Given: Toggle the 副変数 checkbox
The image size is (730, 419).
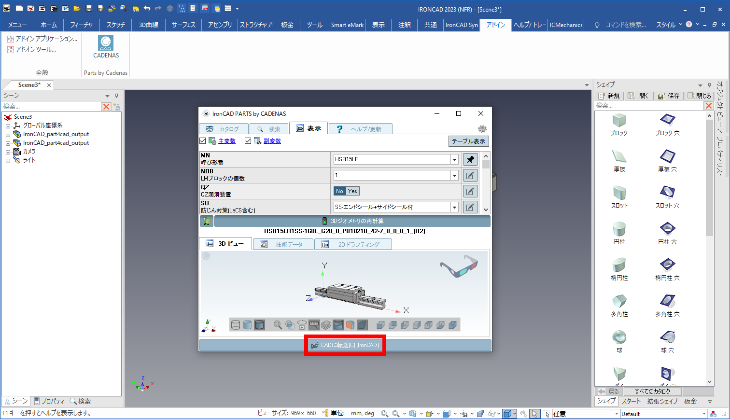Looking at the screenshot, I should click(248, 141).
